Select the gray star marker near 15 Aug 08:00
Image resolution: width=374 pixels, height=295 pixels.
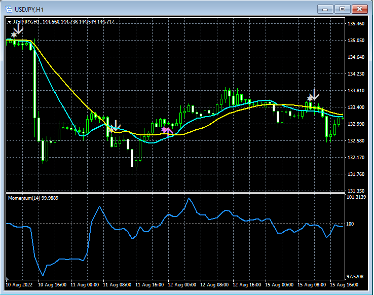pos(310,98)
